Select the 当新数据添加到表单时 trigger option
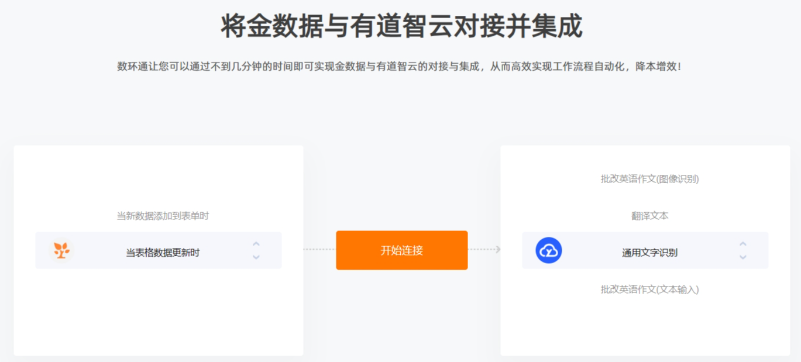The width and height of the screenshot is (801, 362). pyautogui.click(x=163, y=216)
